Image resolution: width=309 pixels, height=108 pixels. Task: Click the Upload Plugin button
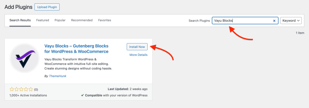click(47, 7)
